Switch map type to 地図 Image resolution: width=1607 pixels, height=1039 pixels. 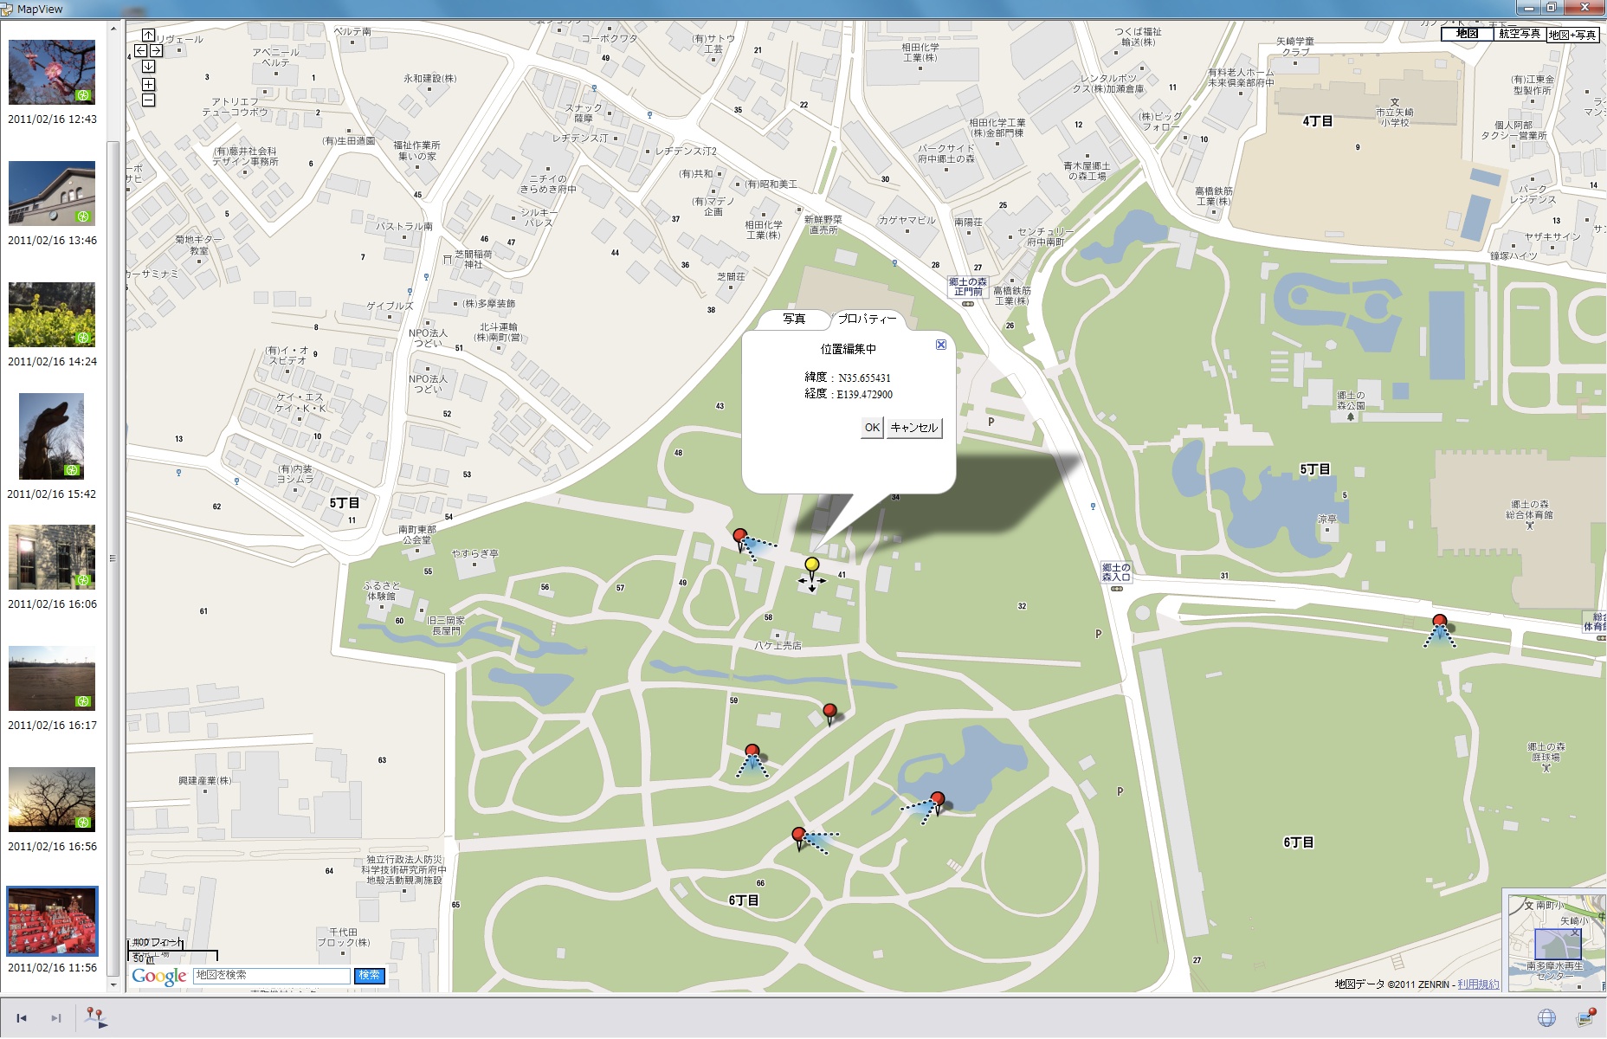[1467, 34]
